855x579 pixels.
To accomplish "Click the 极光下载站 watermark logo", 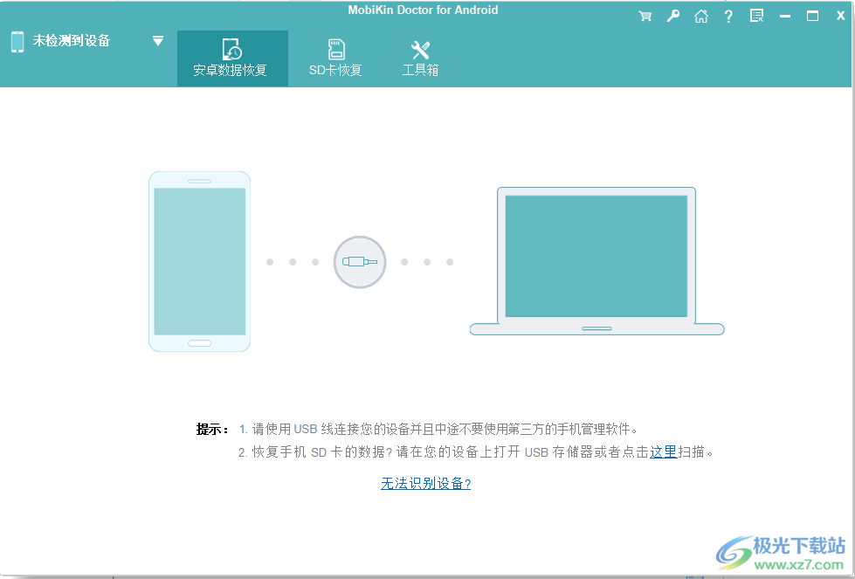I will 782,550.
